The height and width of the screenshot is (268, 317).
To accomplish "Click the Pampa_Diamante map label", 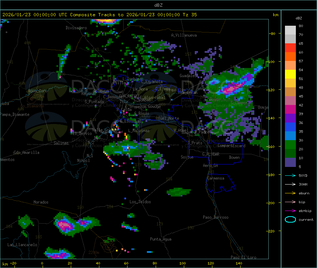I will pos(15,114).
